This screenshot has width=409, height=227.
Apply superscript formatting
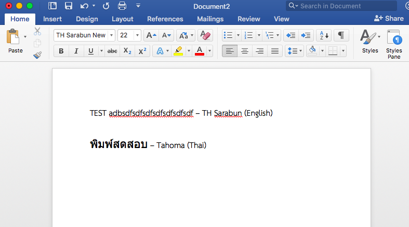(x=142, y=51)
